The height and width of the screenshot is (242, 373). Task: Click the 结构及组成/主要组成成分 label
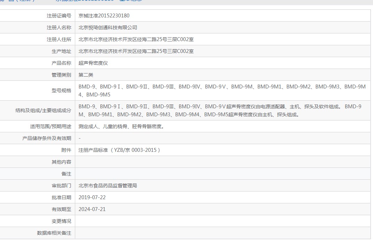pos(43,110)
